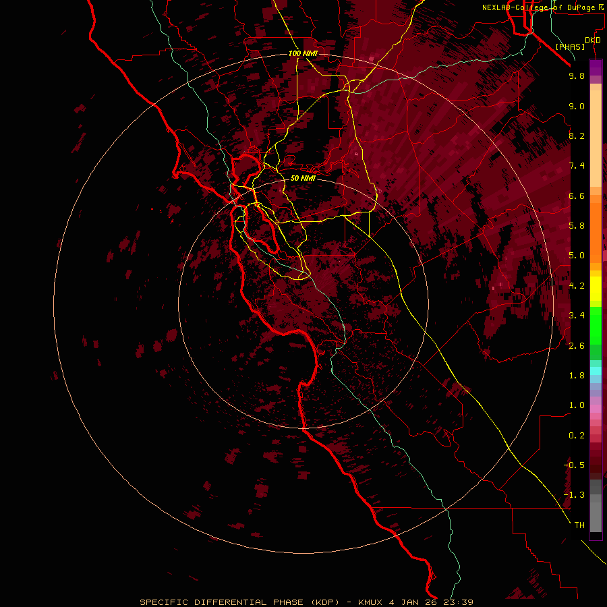Image resolution: width=607 pixels, height=607 pixels.
Task: Click the 6.6 value on the scale
Action: [x=577, y=196]
